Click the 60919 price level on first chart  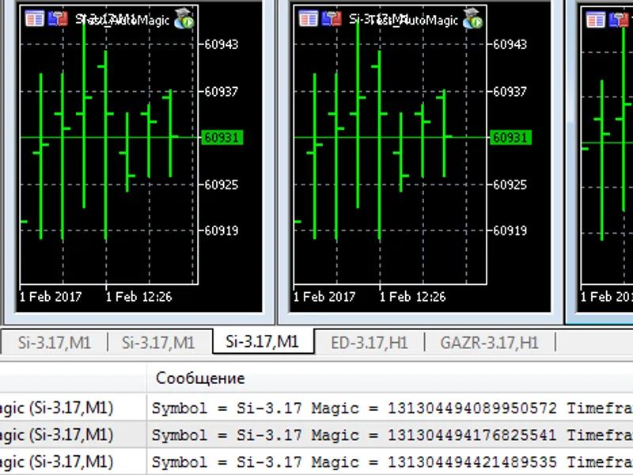point(222,230)
